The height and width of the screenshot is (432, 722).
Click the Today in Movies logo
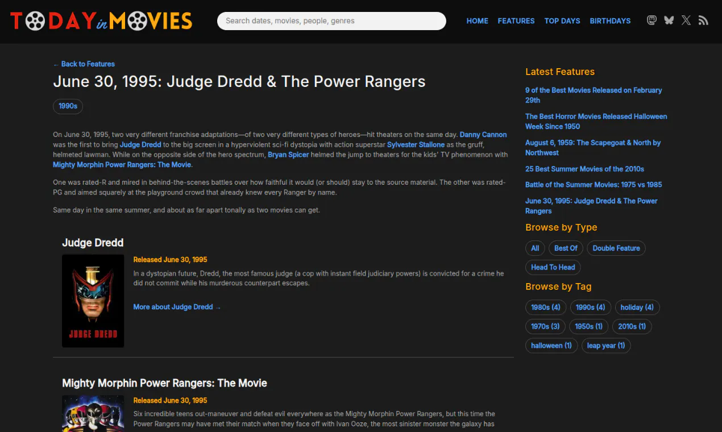[x=101, y=21]
